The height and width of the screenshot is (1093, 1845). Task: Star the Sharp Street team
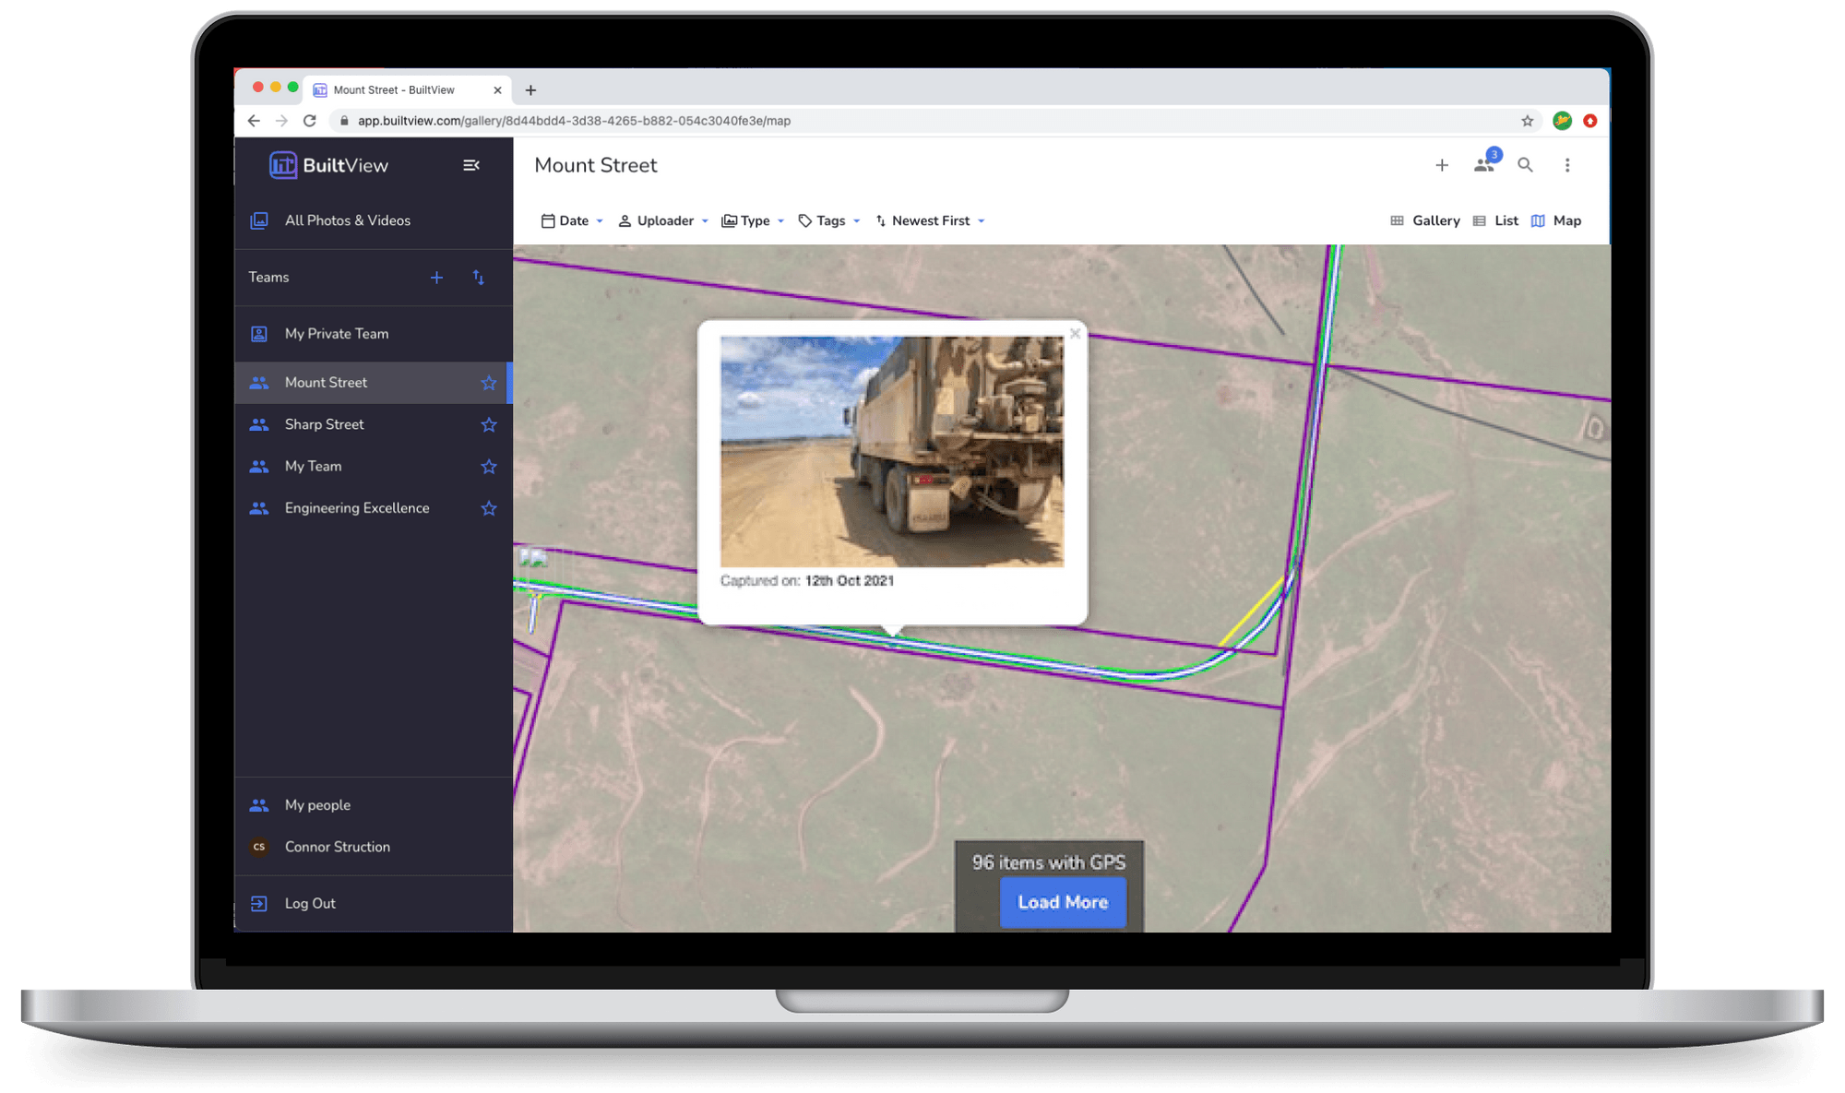[x=488, y=424]
